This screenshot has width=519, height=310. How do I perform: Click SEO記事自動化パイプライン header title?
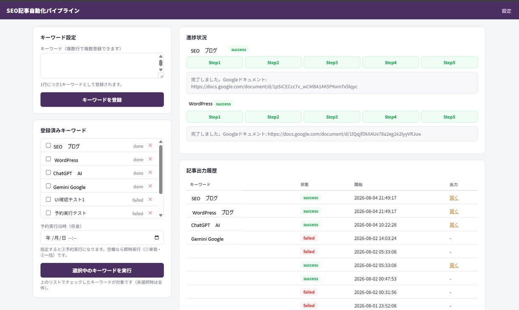tap(43, 11)
